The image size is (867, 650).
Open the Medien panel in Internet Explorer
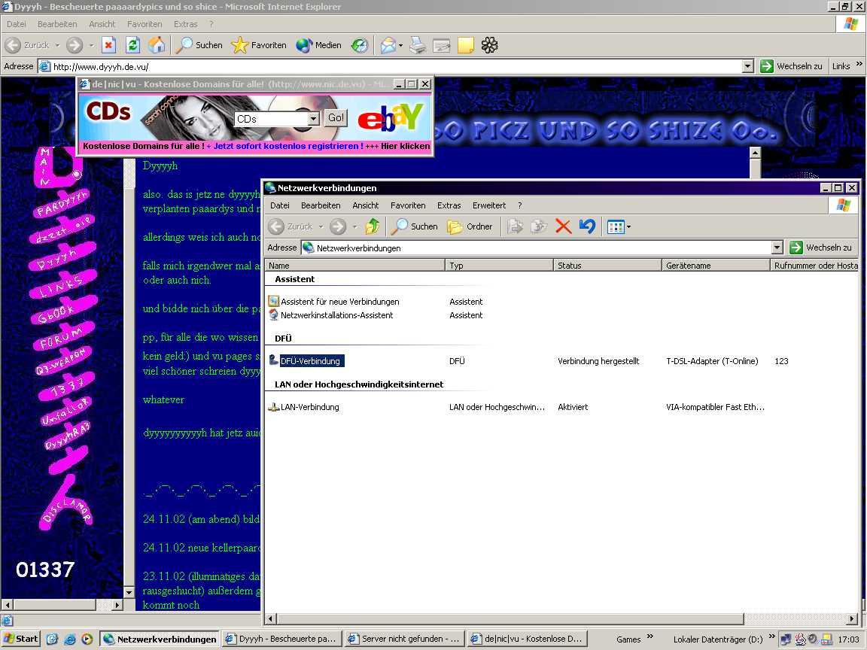319,45
